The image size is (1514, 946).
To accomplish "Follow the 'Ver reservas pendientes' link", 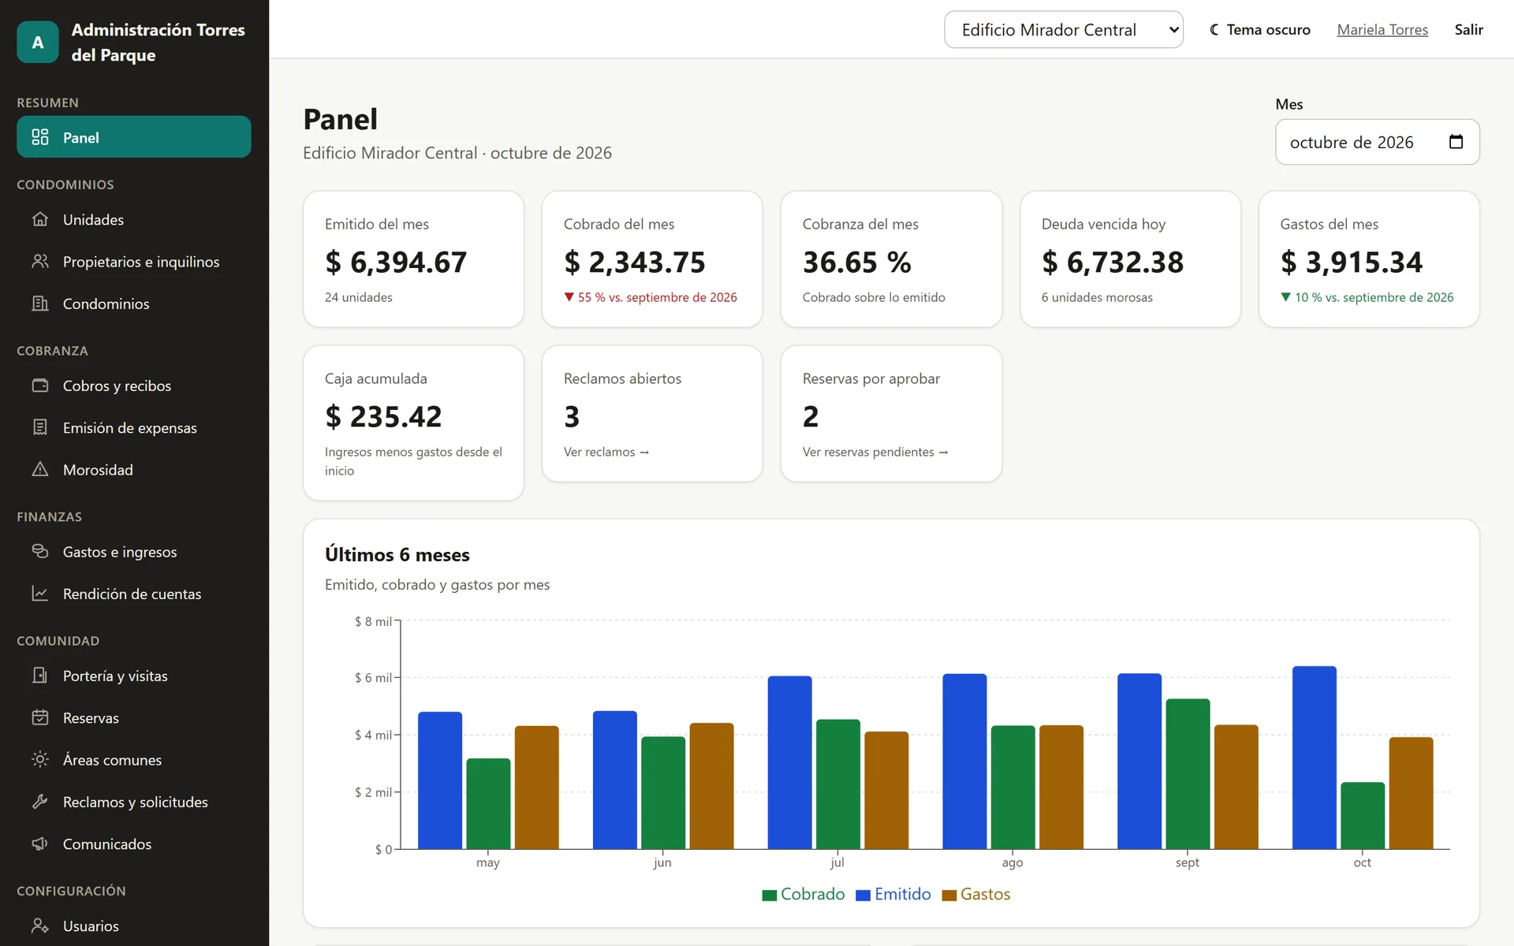I will click(874, 452).
